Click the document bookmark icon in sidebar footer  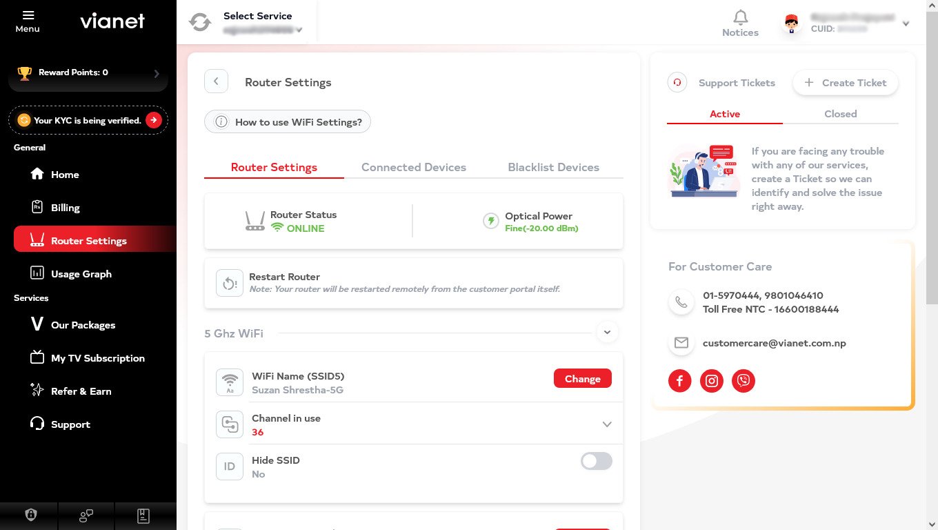click(143, 515)
